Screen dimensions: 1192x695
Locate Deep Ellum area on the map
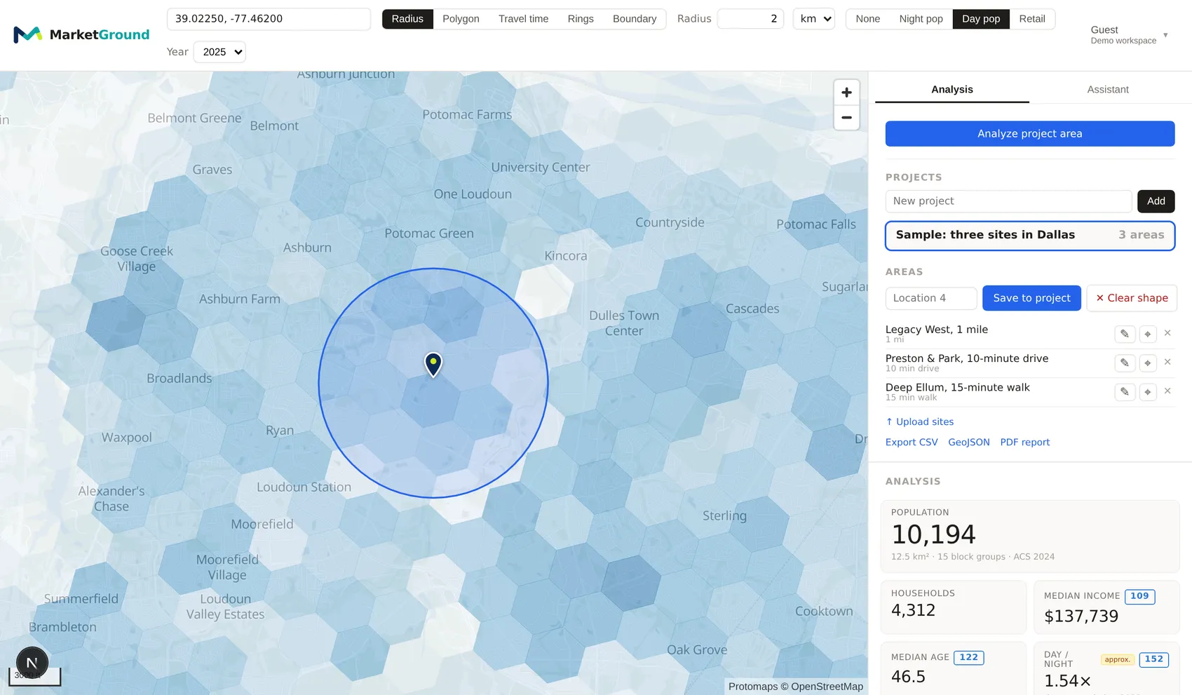1148,391
